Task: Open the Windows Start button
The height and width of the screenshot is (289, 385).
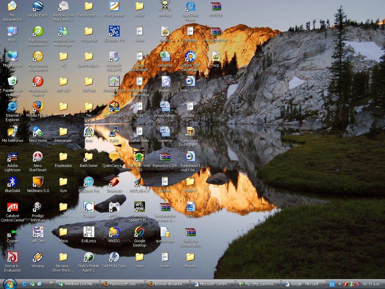Action: (10, 284)
